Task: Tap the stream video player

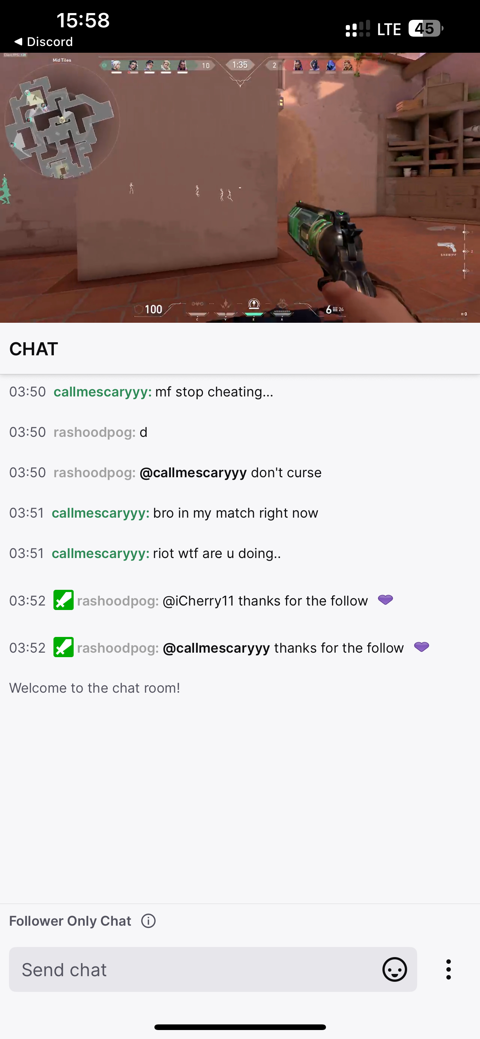Action: (x=240, y=187)
